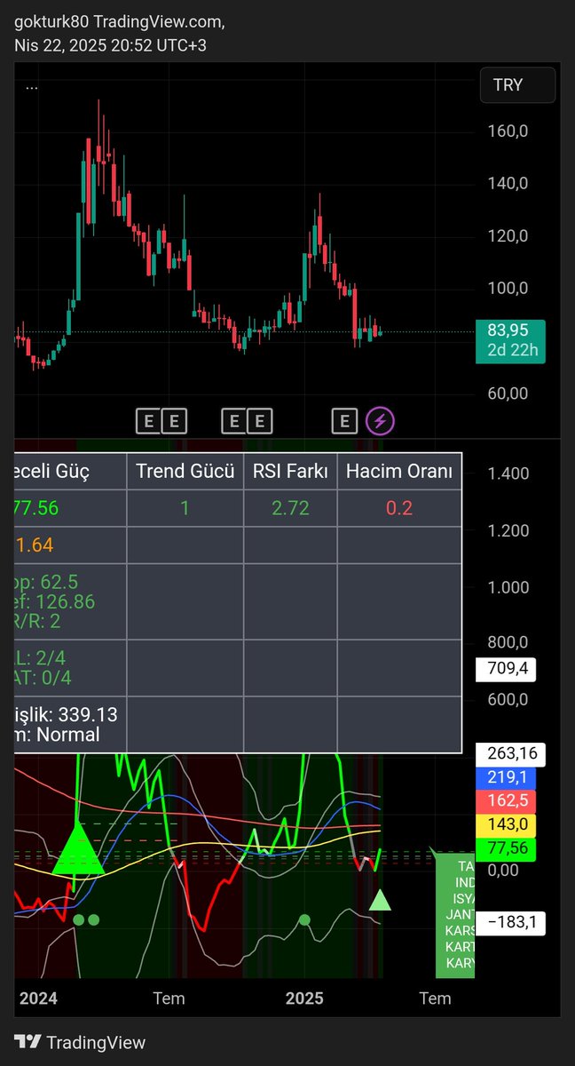Click the 2025 time axis label
575x1066 pixels.
pos(305,998)
